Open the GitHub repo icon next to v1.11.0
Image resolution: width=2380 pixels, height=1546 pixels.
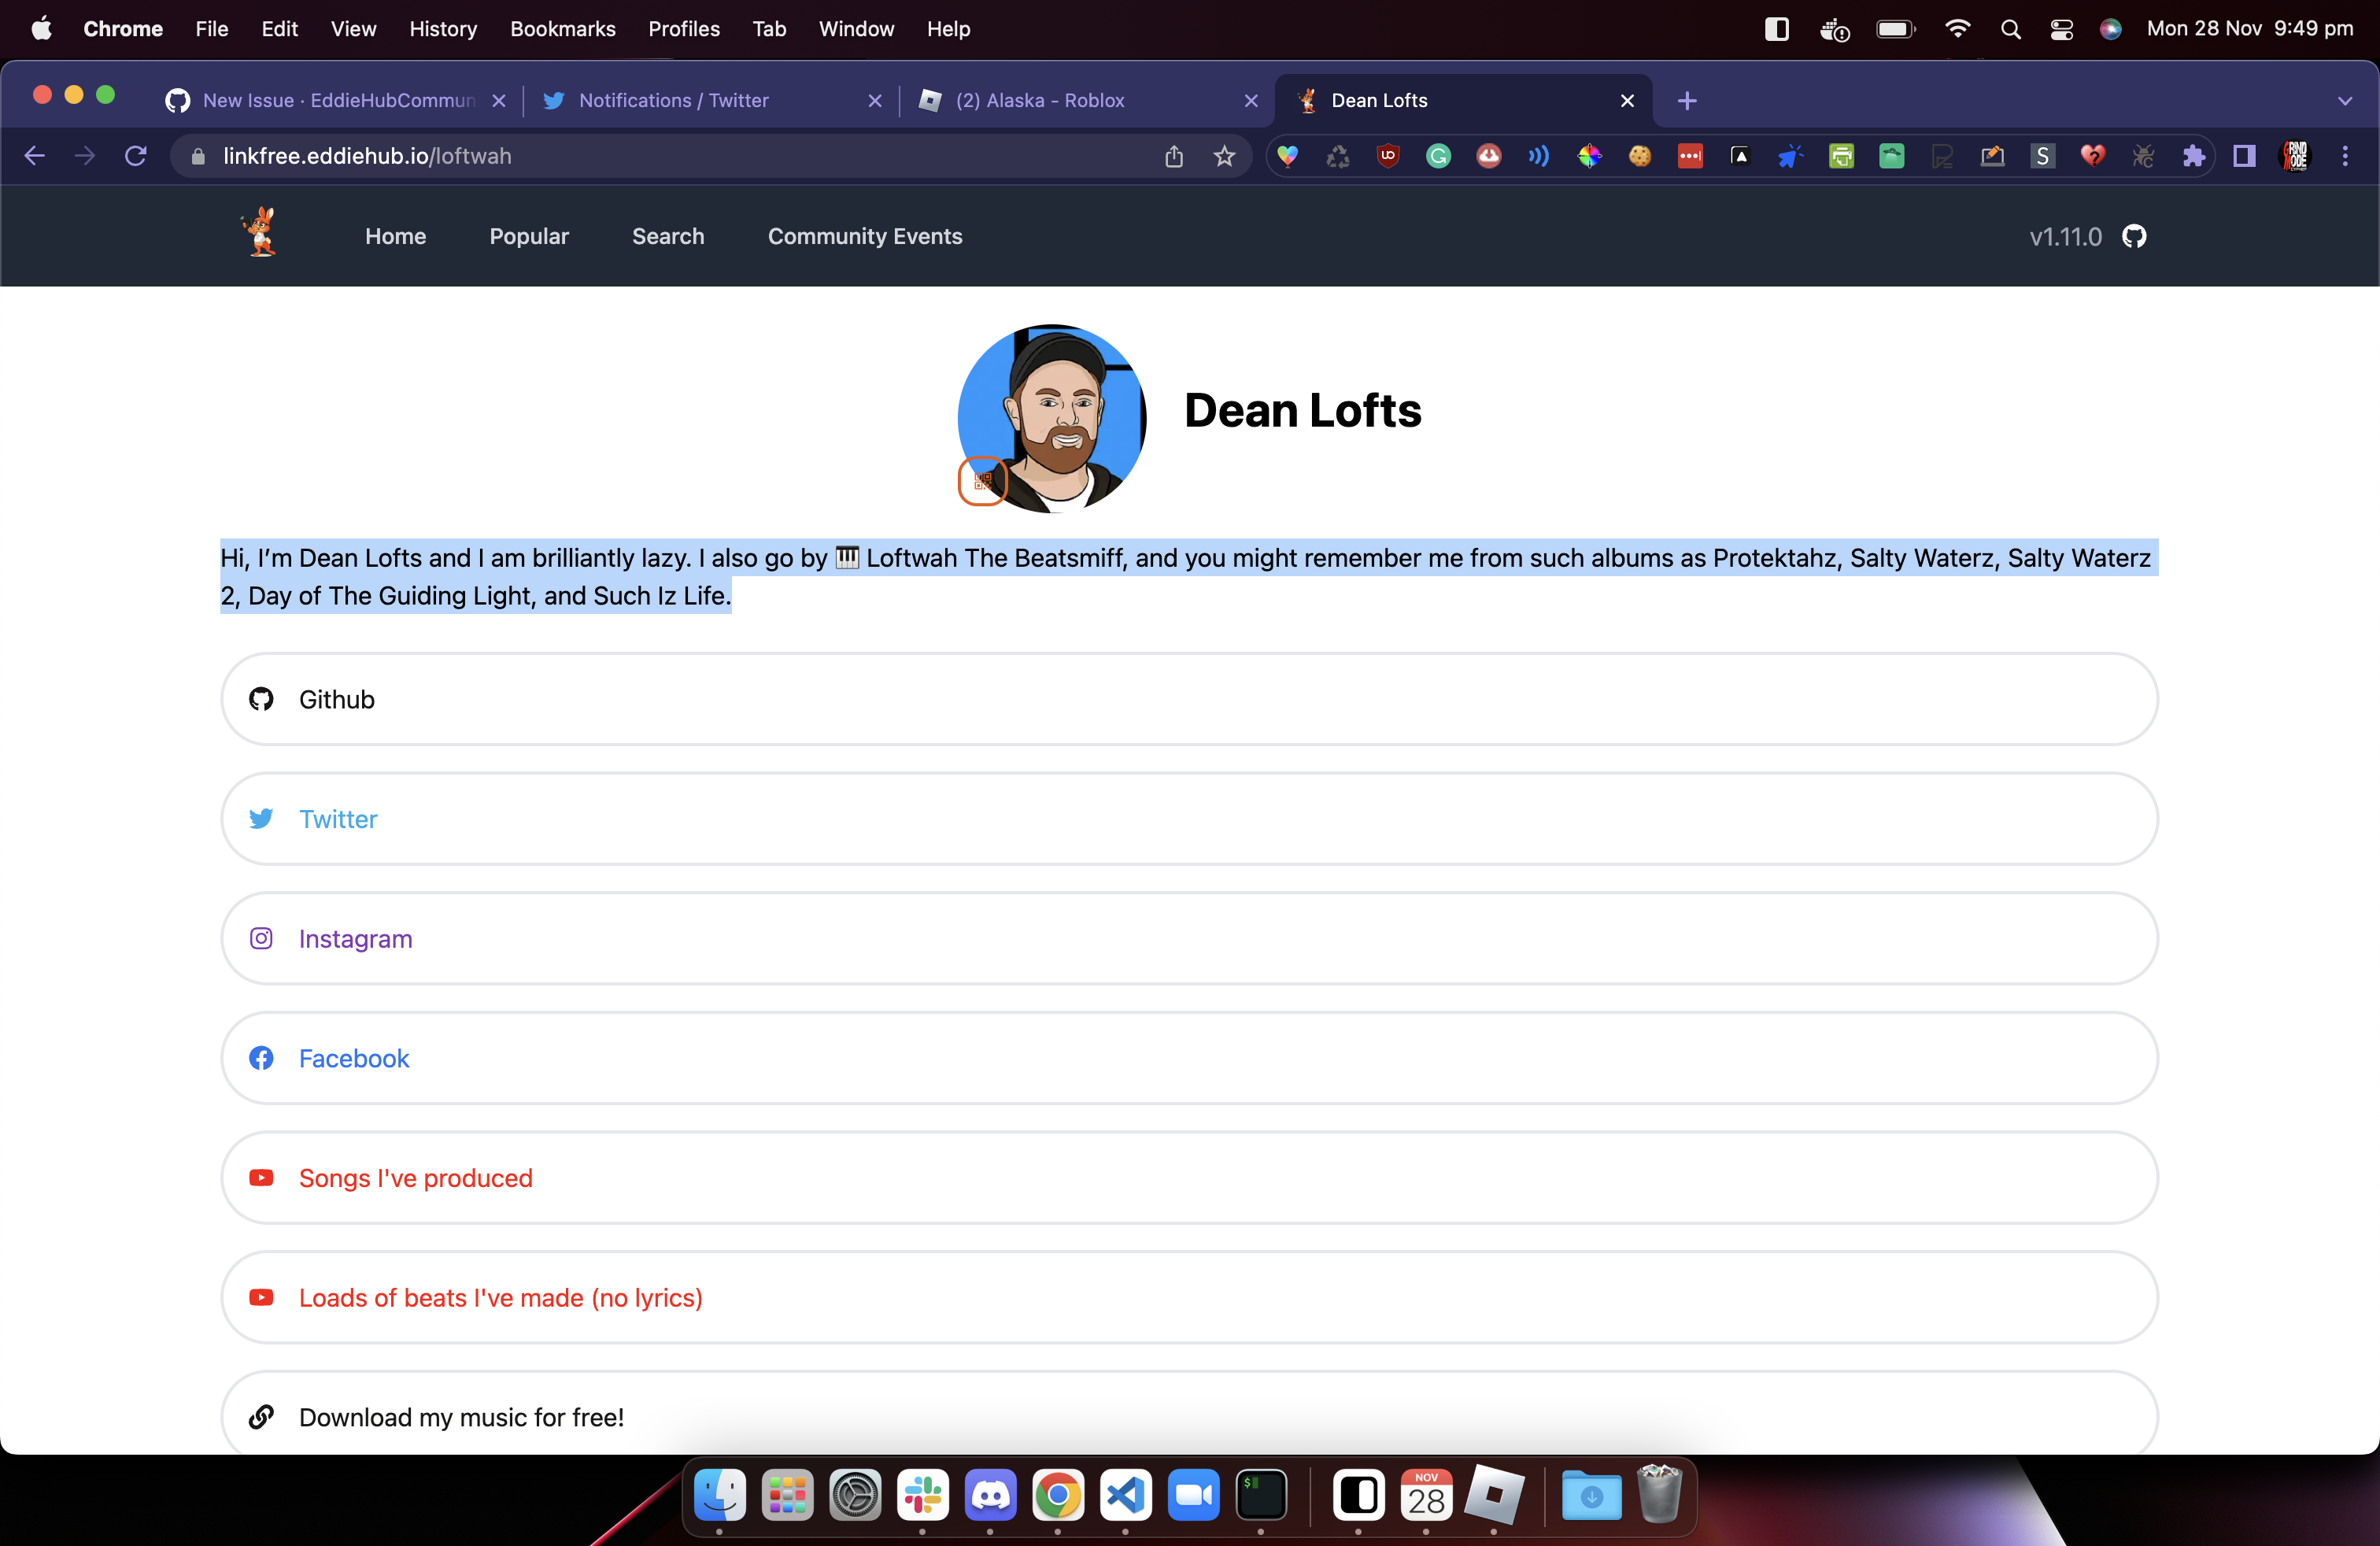2134,236
